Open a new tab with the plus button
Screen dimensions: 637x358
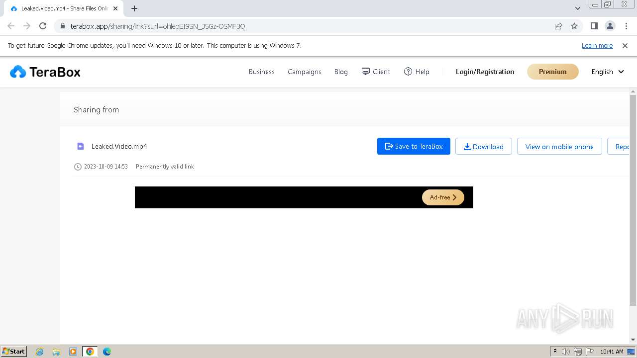click(134, 8)
